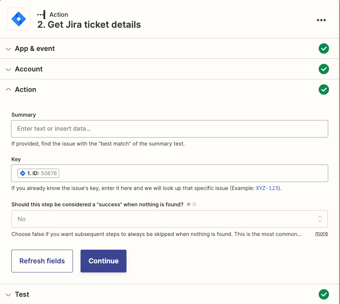This screenshot has height=304, width=340.
Task: Expand the Account section chevron
Action: 8,70
